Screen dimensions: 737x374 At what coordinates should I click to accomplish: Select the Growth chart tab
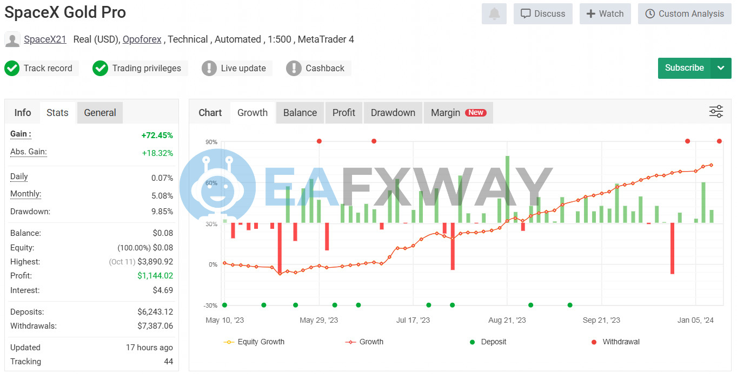click(253, 113)
